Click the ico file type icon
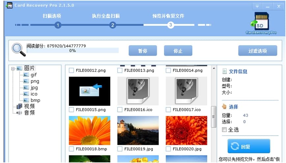 point(26,94)
